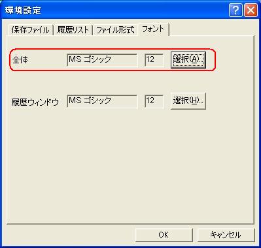This screenshot has width=261, height=248.
Task: Open font picker with 選択(H)... button
Action: click(188, 101)
